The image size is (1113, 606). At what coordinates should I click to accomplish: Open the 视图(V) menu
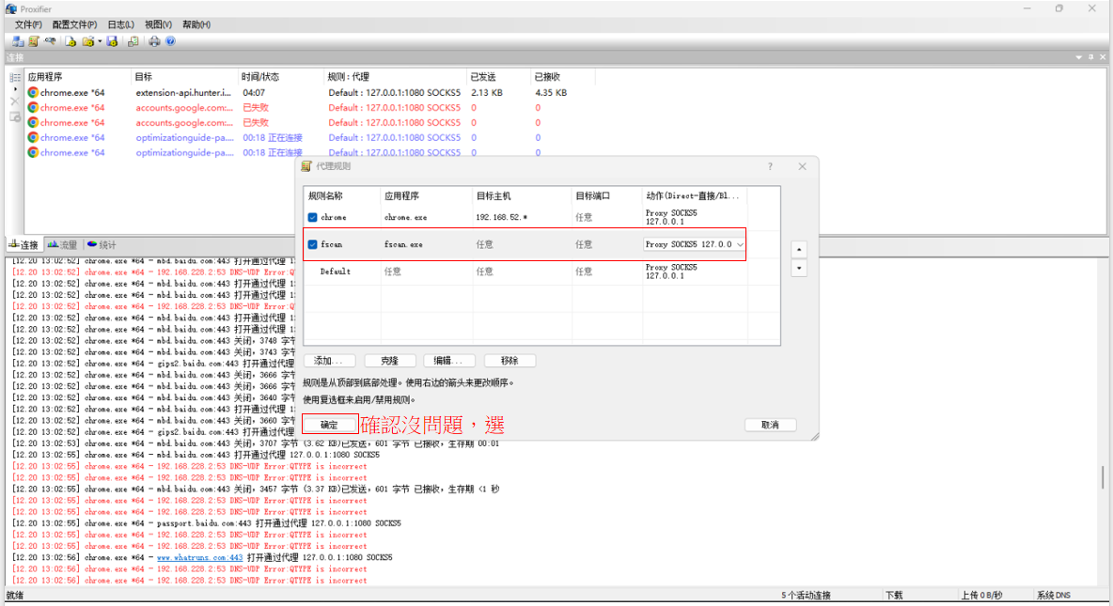point(158,24)
